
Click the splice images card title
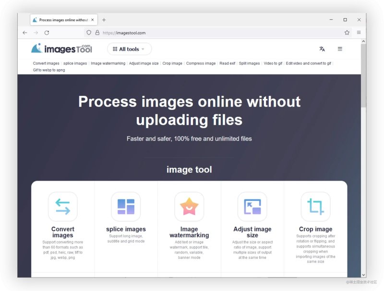click(x=126, y=229)
